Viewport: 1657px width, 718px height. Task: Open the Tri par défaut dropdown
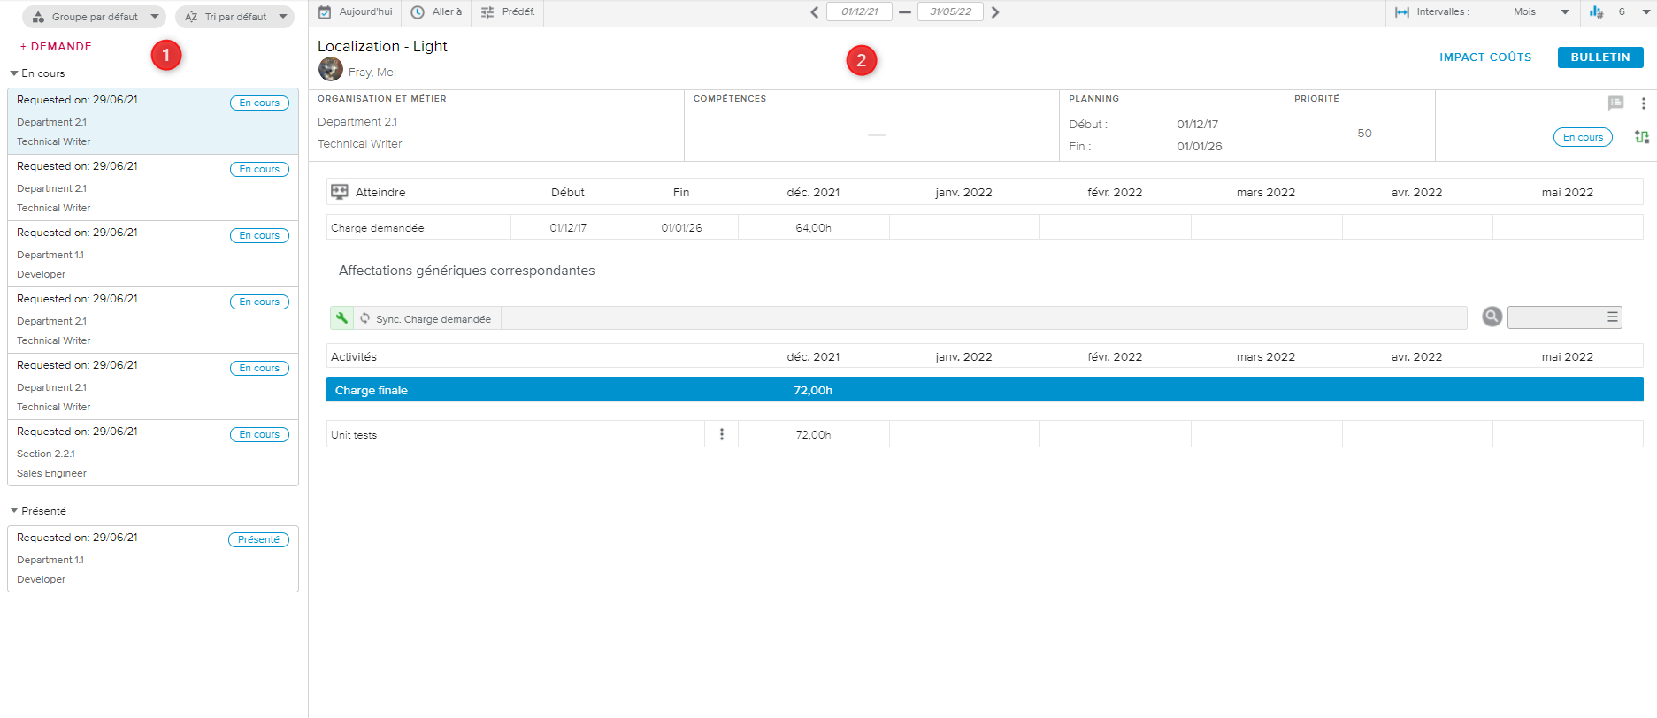coord(235,17)
